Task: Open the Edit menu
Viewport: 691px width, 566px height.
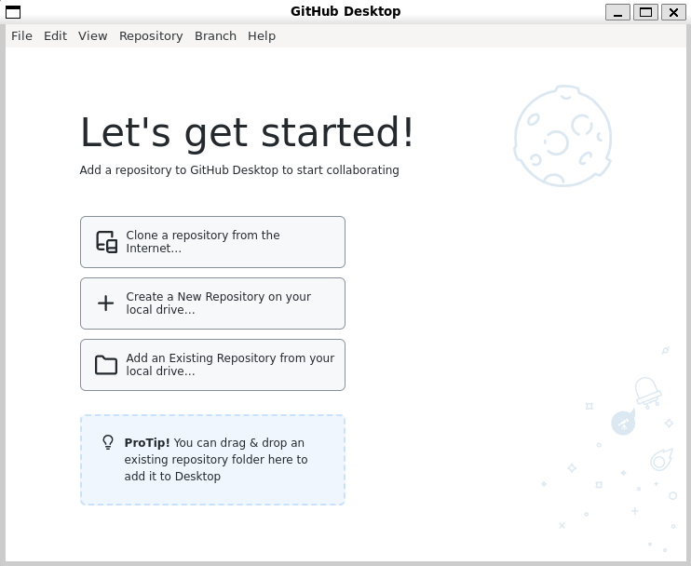Action: click(x=55, y=35)
